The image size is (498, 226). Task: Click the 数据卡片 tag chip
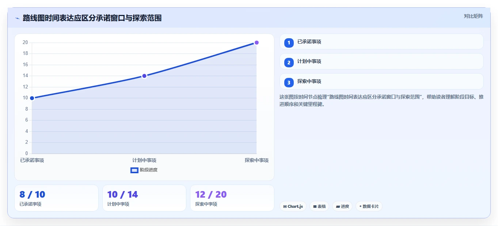coord(369,206)
